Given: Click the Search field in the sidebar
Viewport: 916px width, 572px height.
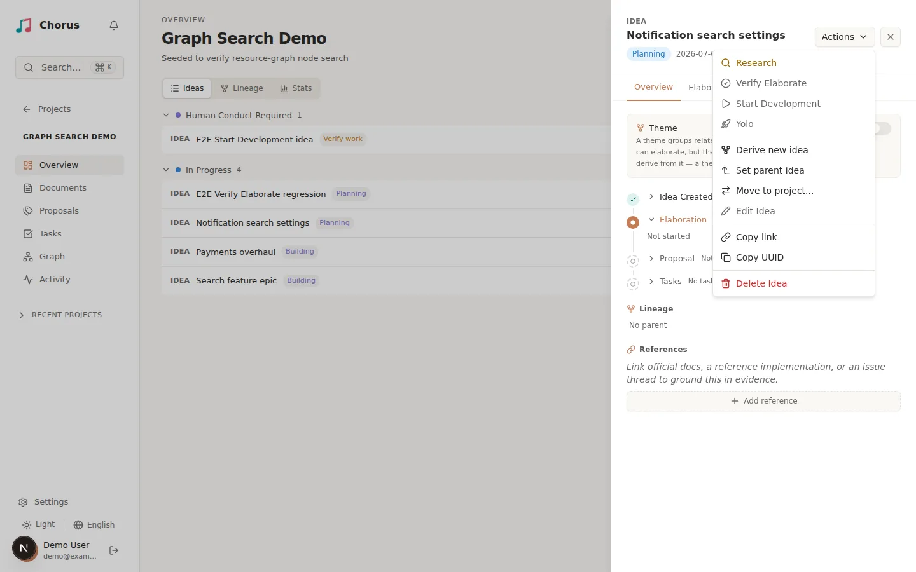Looking at the screenshot, I should [69, 67].
